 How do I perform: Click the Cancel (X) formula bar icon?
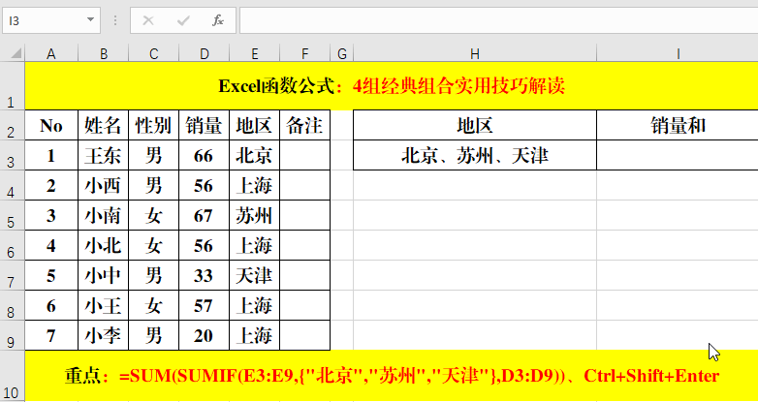148,20
